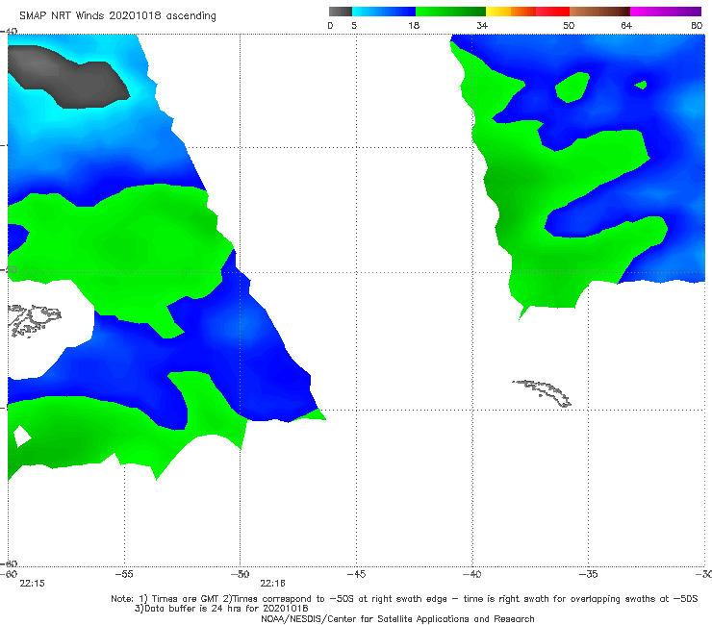
Task: Click the color bar label "18"
Action: (414, 26)
